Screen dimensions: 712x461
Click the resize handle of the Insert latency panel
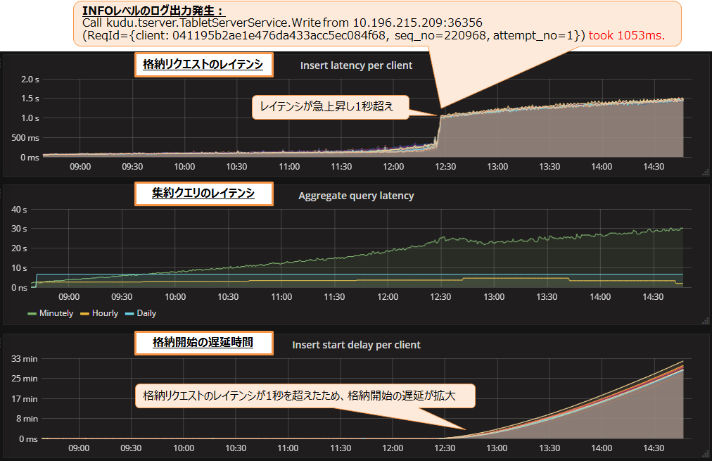[706, 172]
